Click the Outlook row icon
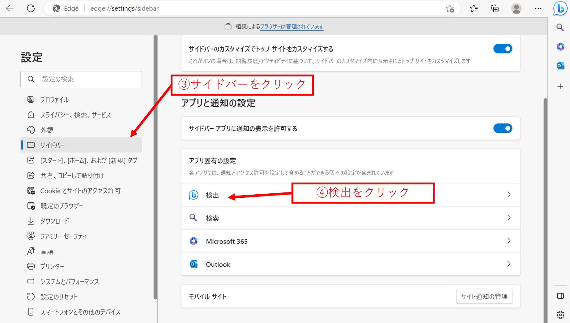 194,264
